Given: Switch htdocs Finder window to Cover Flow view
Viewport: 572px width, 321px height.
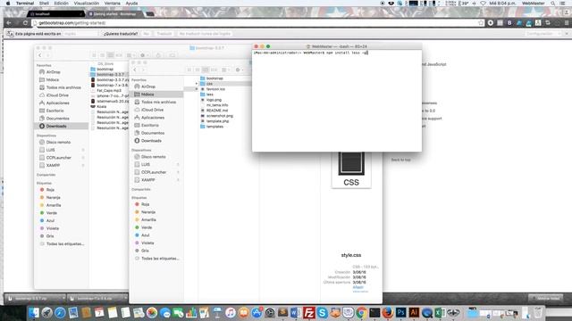Looking at the screenshot, I should [214, 70].
